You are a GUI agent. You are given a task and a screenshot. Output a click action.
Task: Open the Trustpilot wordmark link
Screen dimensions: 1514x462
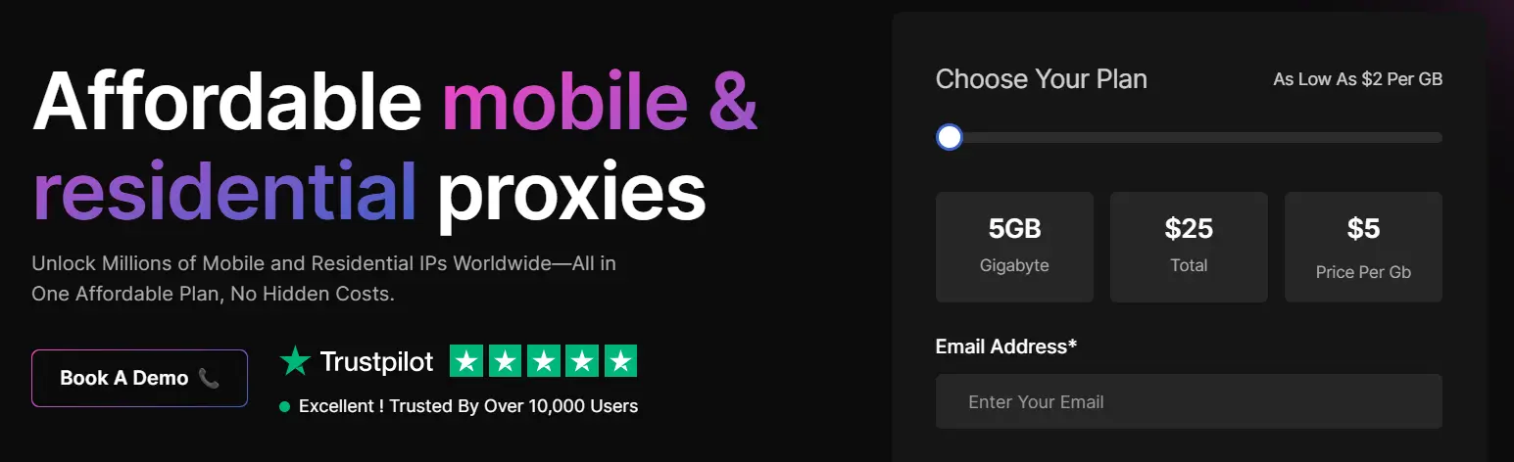tap(376, 362)
